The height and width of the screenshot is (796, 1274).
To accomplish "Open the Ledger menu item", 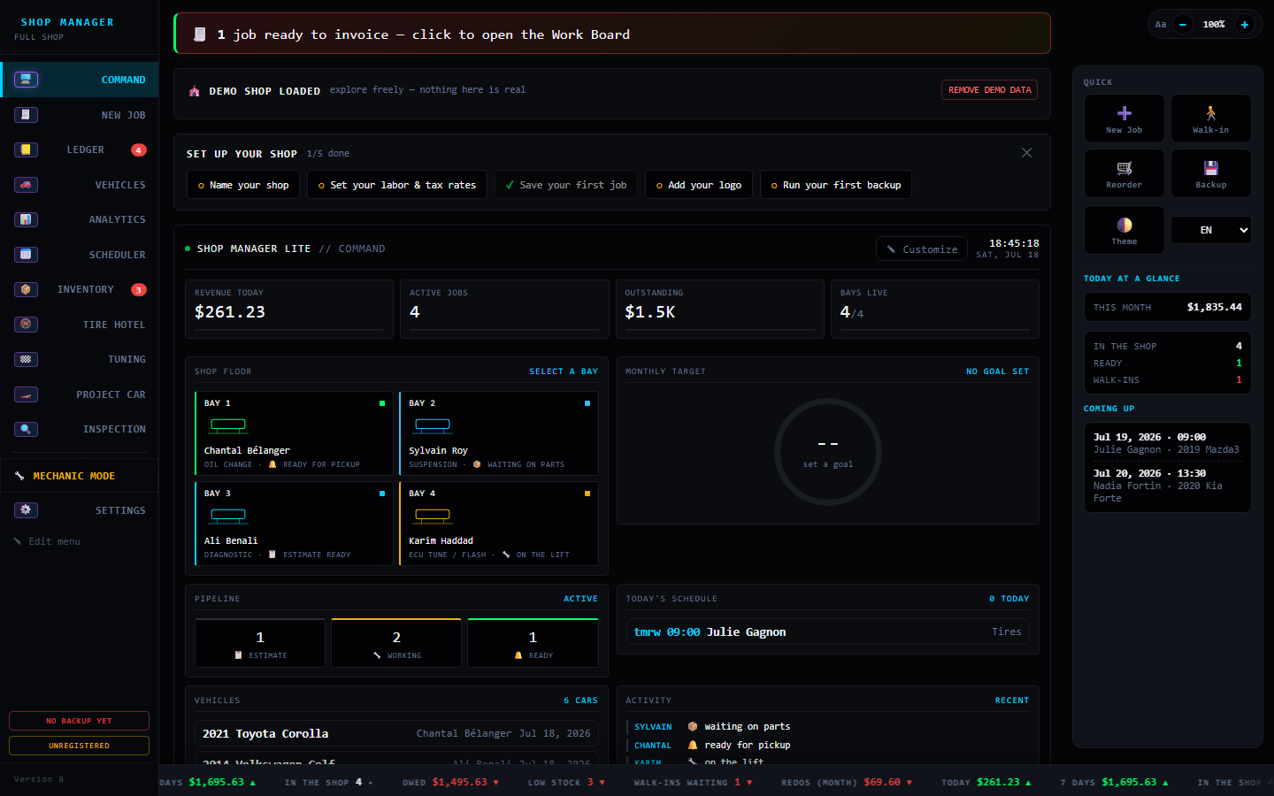I will (80, 149).
